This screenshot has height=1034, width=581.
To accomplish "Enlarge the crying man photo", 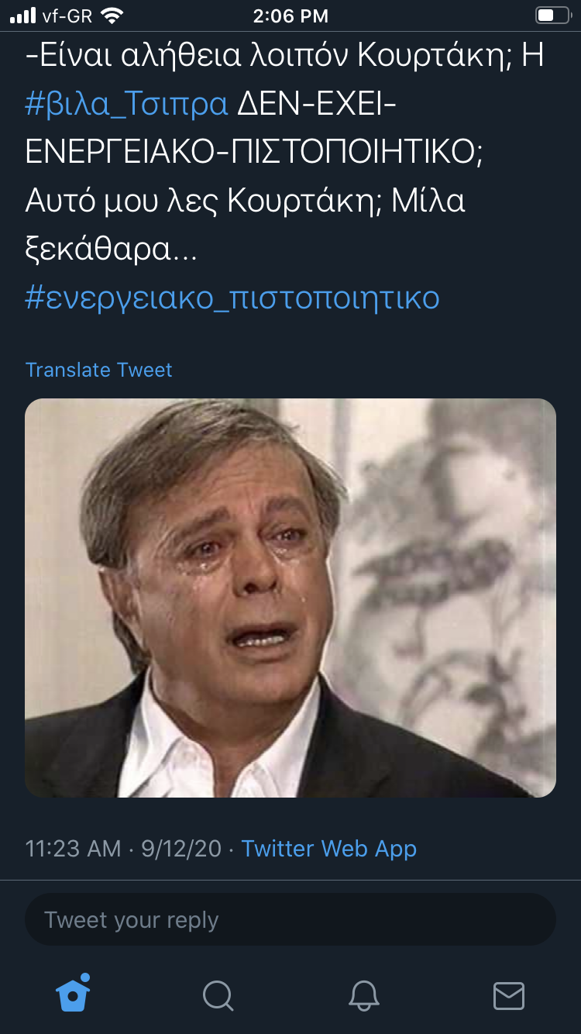I will tap(290, 598).
